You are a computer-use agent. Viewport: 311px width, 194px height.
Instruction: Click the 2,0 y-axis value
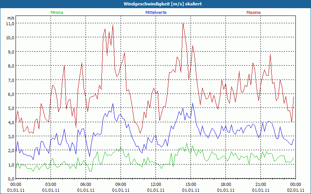11,151
